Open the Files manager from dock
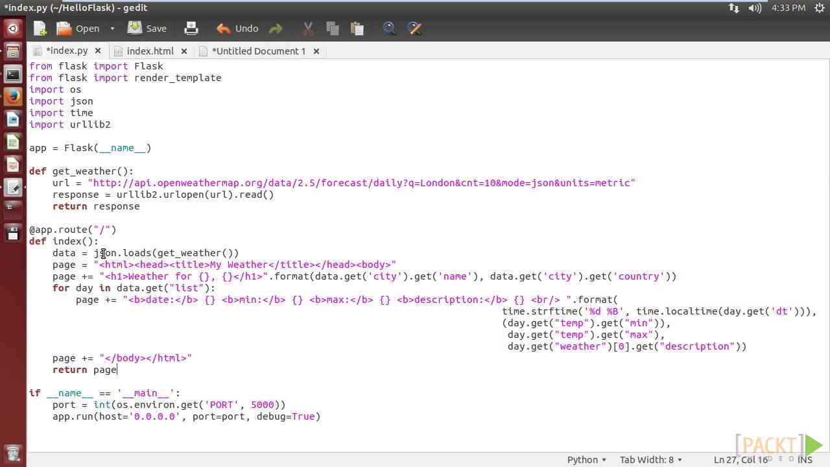Viewport: 830px width, 467px height. (12, 52)
